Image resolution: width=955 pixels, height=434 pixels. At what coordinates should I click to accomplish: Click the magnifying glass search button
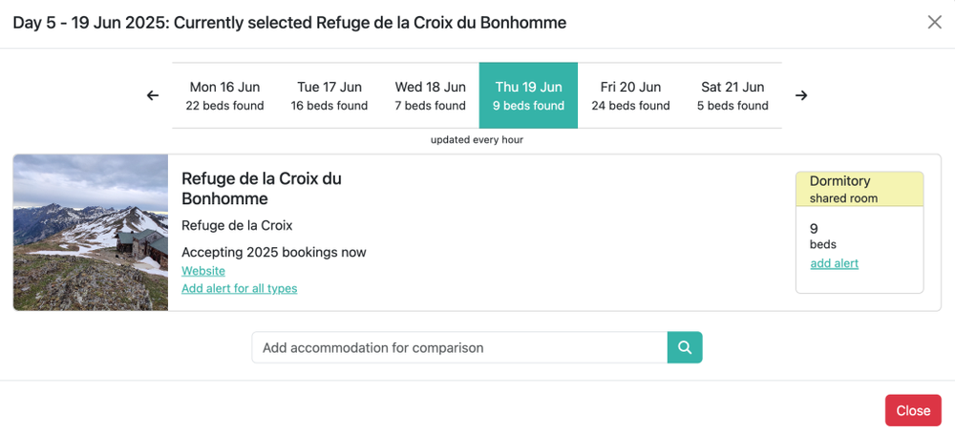pyautogui.click(x=685, y=348)
